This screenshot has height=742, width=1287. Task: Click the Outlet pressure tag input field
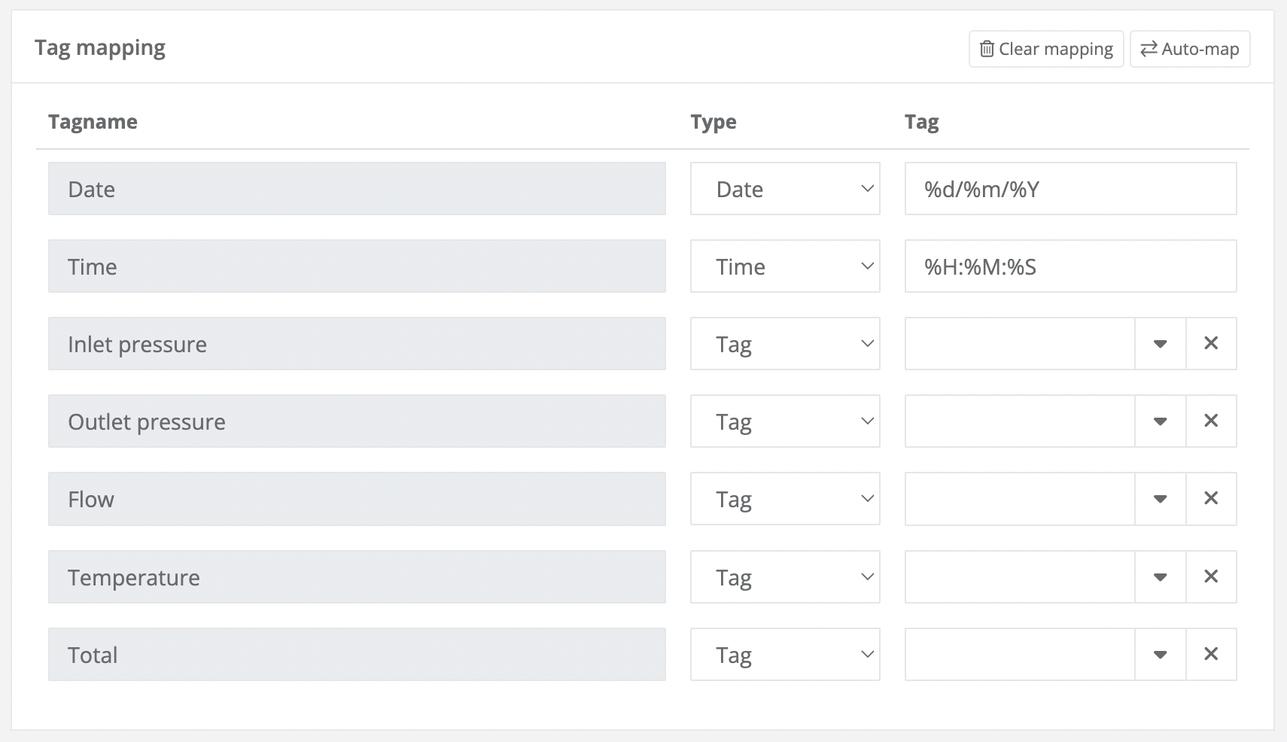click(1020, 421)
